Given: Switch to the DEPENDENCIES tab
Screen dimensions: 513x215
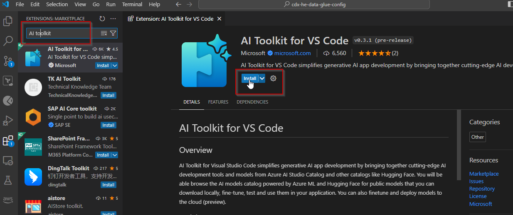Looking at the screenshot, I should pyautogui.click(x=252, y=102).
